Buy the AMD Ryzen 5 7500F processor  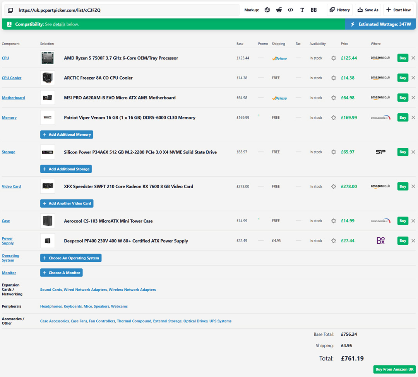pos(403,58)
